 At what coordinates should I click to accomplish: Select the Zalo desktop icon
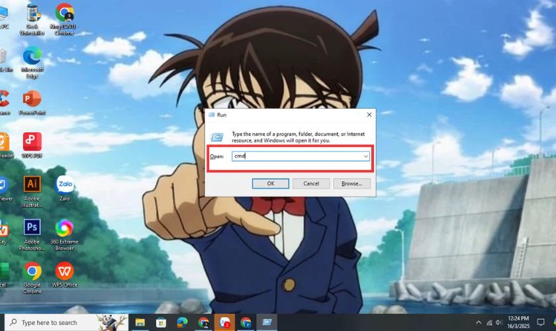coord(65,189)
